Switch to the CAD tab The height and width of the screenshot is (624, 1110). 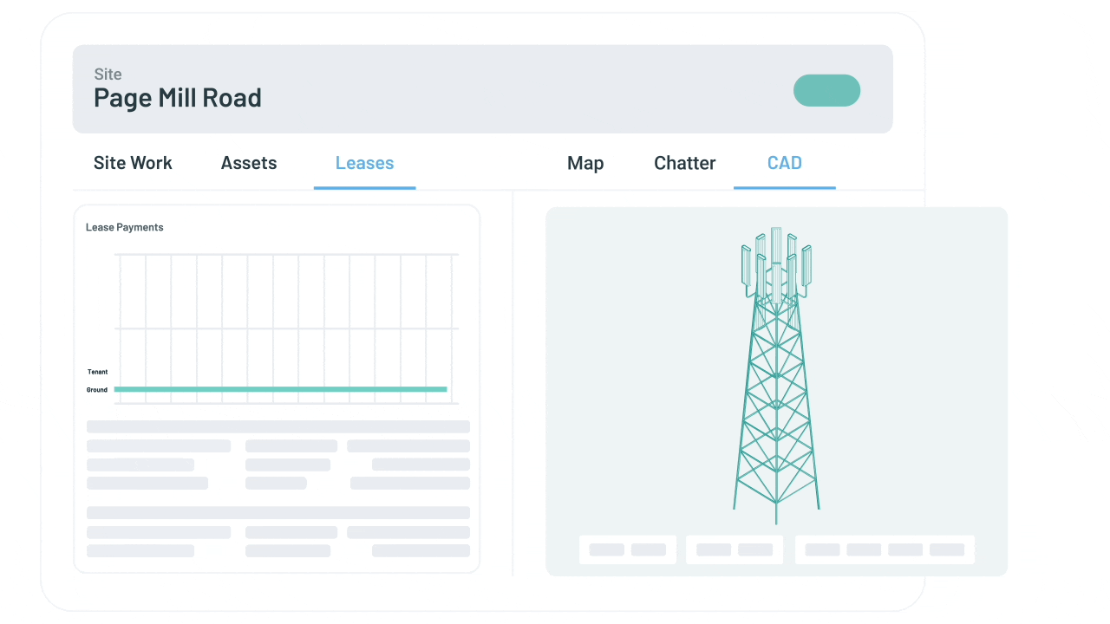pyautogui.click(x=784, y=163)
